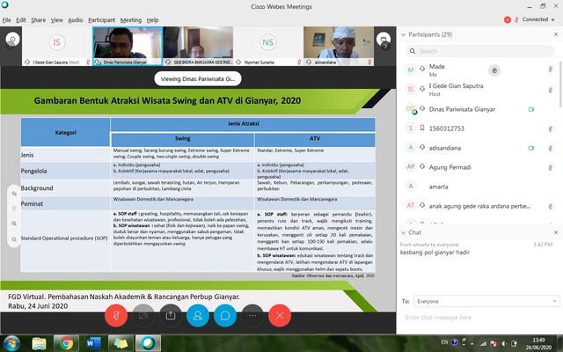Click the raise hand icon next to Made

495,69
